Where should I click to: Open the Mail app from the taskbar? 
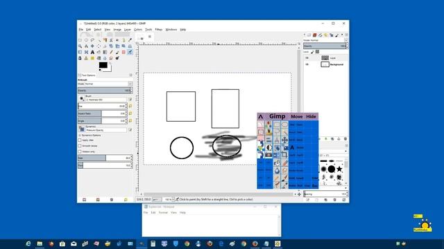click(74, 243)
